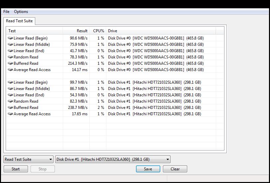Click disk icon on Disk #0 Random Read row
The image size is (270, 183).
coord(10,57)
